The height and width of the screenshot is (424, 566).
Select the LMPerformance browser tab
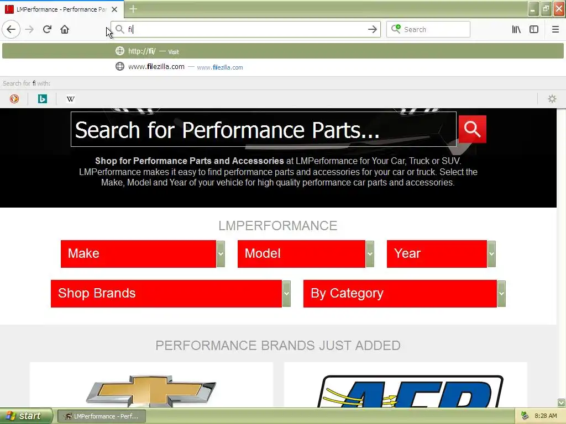[x=62, y=9]
